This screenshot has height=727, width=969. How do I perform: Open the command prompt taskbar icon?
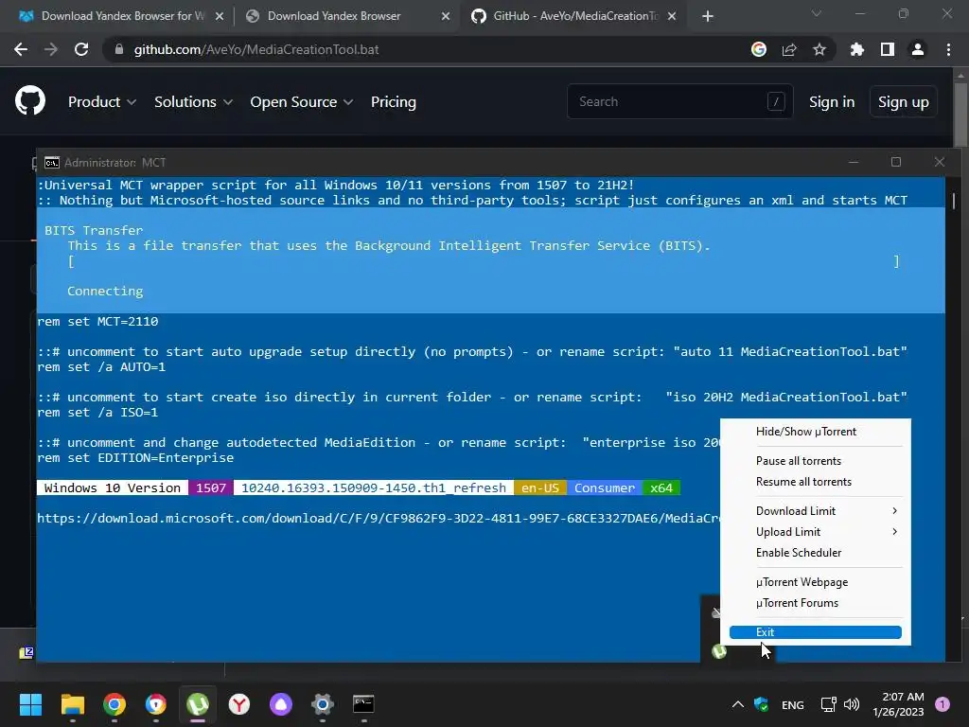pyautogui.click(x=363, y=704)
